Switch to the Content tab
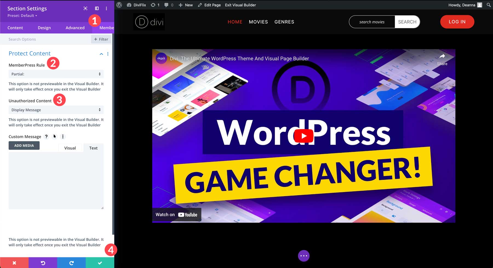 point(15,28)
